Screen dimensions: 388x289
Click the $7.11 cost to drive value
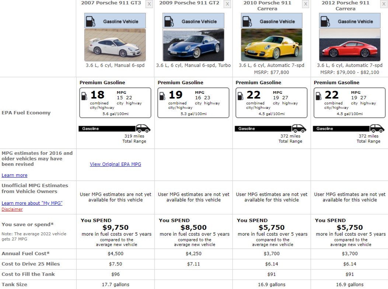pos(193,264)
